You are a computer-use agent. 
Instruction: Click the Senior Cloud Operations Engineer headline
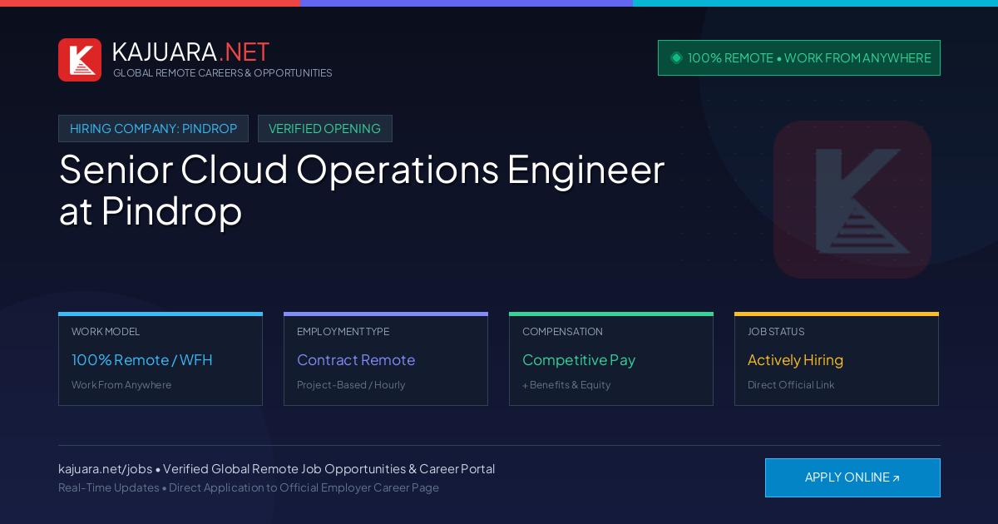click(x=362, y=190)
